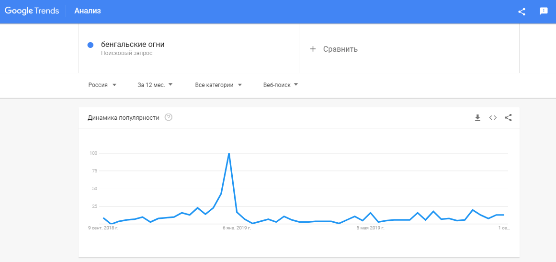Click the Динамика популярности title
This screenshot has width=556, height=262.
click(x=124, y=118)
